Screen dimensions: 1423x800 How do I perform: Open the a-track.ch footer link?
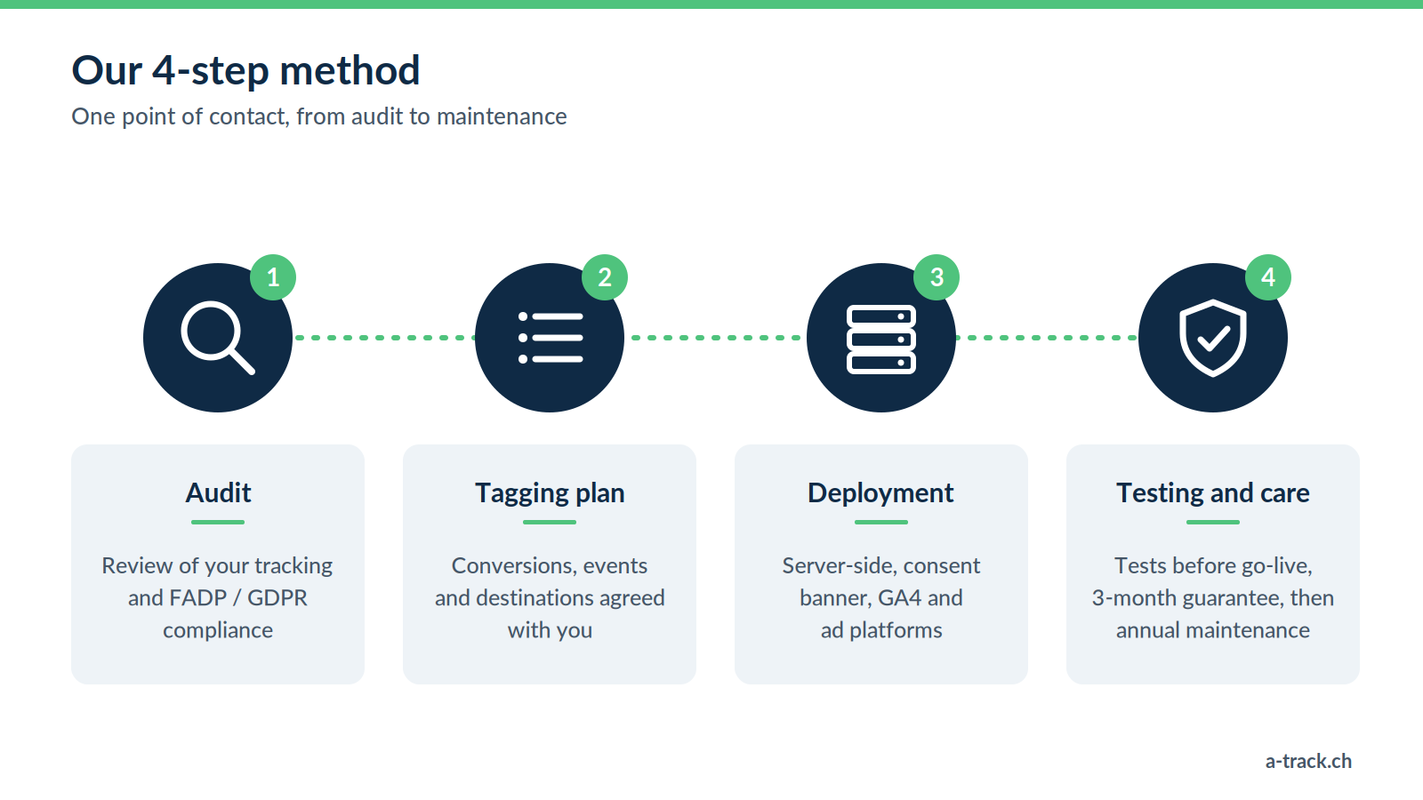[1308, 761]
